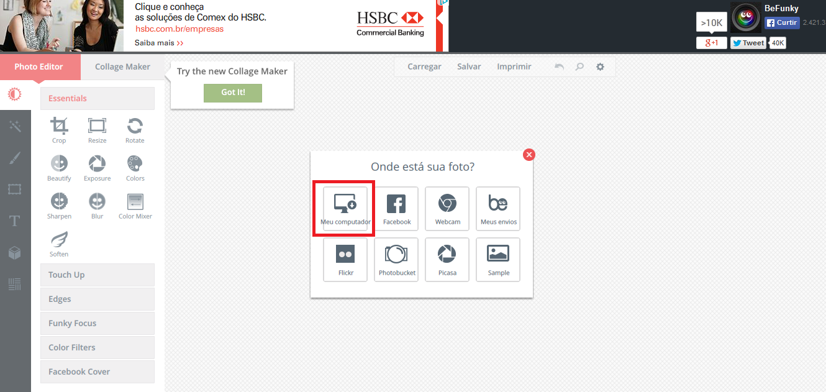Select the Soften tool
Viewport: 826px width, 392px height.
tap(59, 244)
